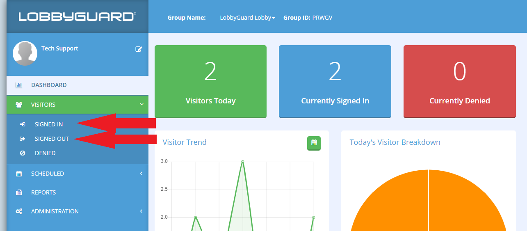Screen dimensions: 527x231
Task: Click the Tech Support profile avatar
Action: [25, 53]
